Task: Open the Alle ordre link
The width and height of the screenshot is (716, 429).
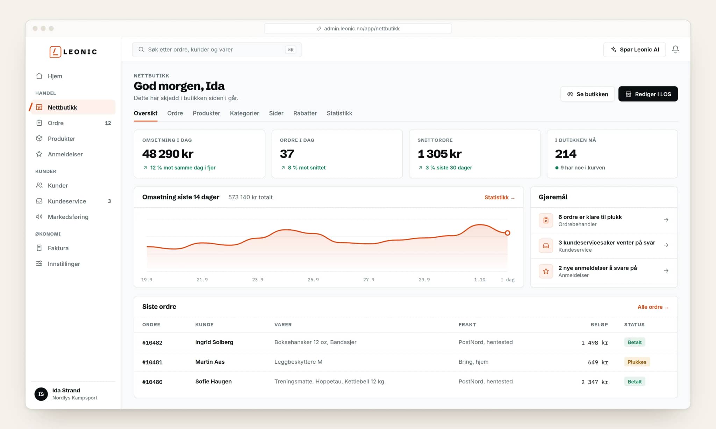Action: tap(653, 307)
